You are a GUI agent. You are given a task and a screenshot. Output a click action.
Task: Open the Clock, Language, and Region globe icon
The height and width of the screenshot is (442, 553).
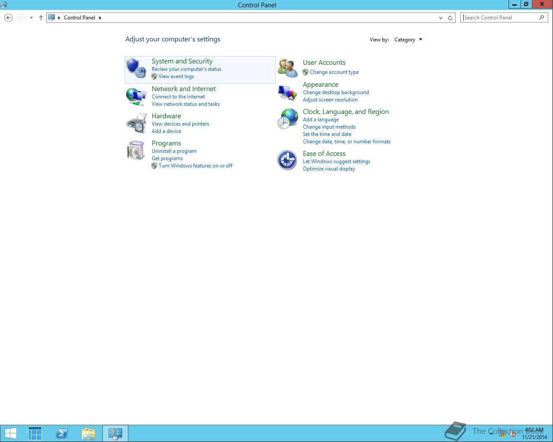[x=287, y=119]
